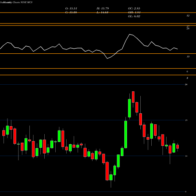Click the low value 'L:' readout
196x196 pixels.
pos(103,13)
